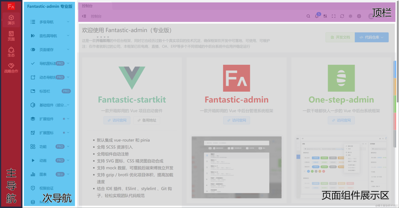Viewport: 399px width, 208px height.
Task: Click 访问官网 under One-step-admin
Action: [341, 120]
